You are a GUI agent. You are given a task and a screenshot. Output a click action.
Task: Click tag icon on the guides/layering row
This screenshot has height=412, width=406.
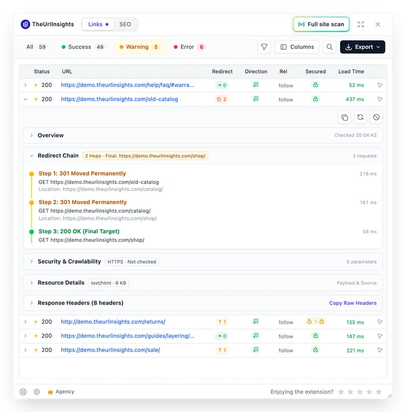pyautogui.click(x=380, y=336)
